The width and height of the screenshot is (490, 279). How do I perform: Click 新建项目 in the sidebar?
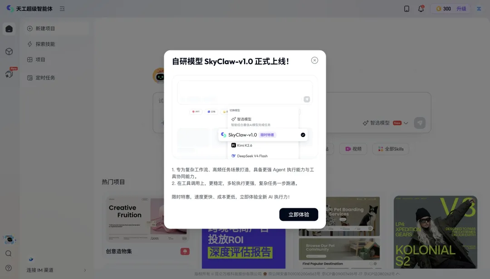tap(57, 29)
